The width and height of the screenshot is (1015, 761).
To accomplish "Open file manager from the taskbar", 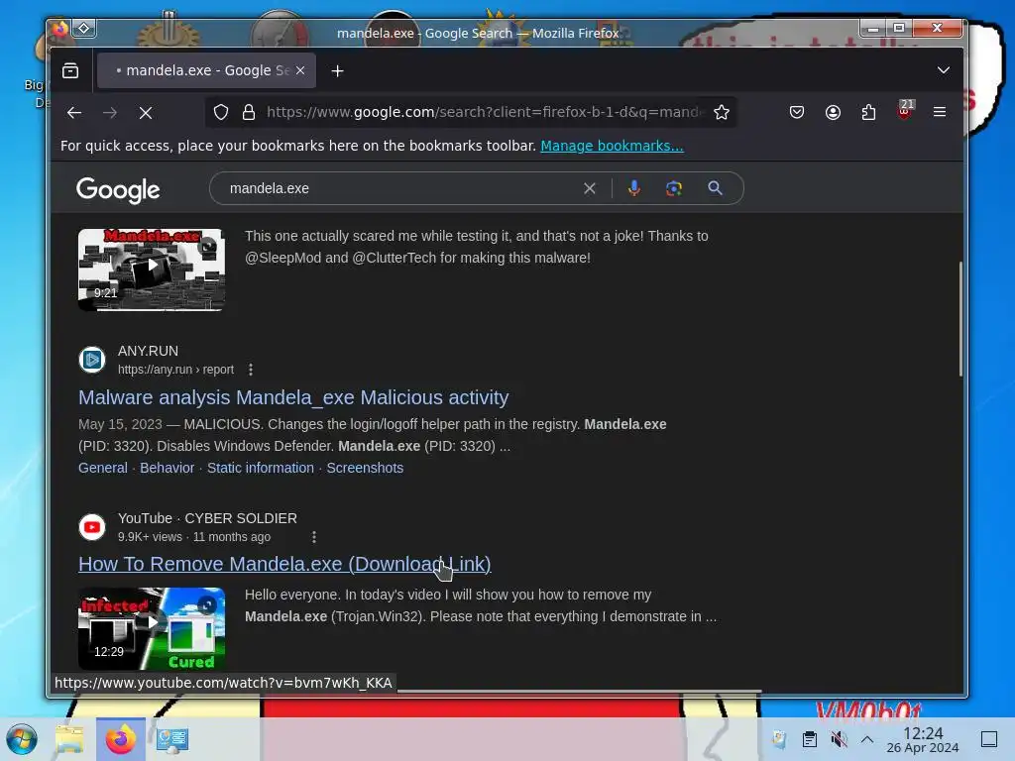I will click(69, 739).
